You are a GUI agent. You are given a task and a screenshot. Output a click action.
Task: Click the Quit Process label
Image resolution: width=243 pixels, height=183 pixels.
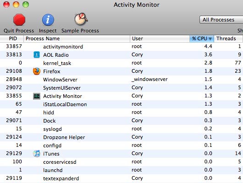coord(19,31)
